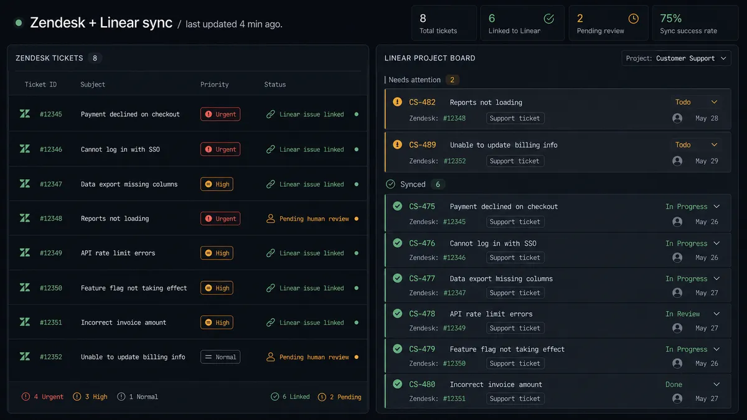Click the Needs attention section header
Screen dimensions: 747x420
coord(422,80)
